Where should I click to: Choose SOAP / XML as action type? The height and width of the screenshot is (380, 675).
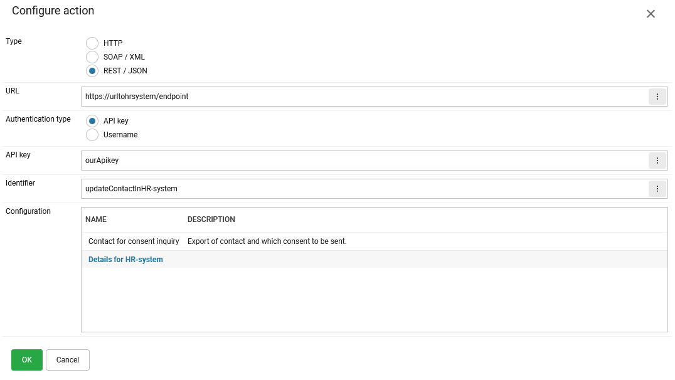pyautogui.click(x=92, y=57)
